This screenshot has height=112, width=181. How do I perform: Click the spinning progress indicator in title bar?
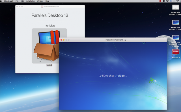[125, 40]
